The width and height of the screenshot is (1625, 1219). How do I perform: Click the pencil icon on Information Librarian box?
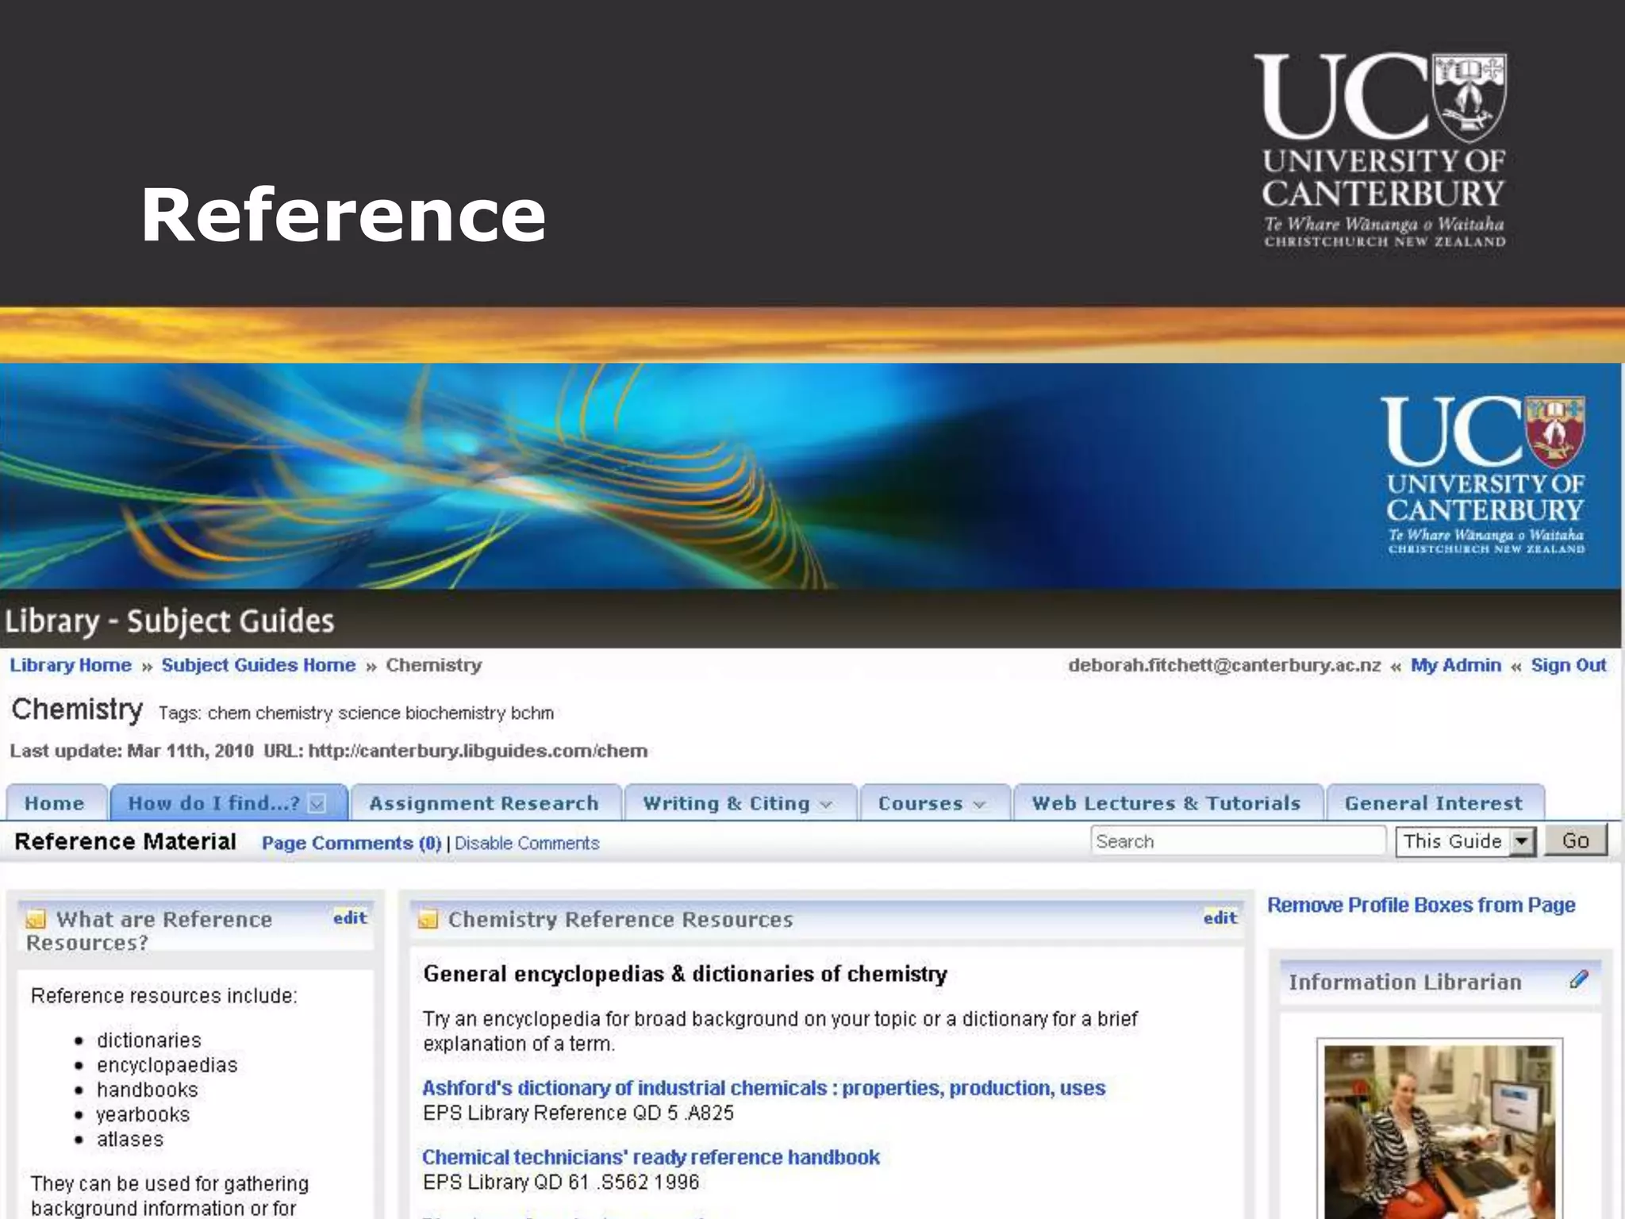[1578, 979]
